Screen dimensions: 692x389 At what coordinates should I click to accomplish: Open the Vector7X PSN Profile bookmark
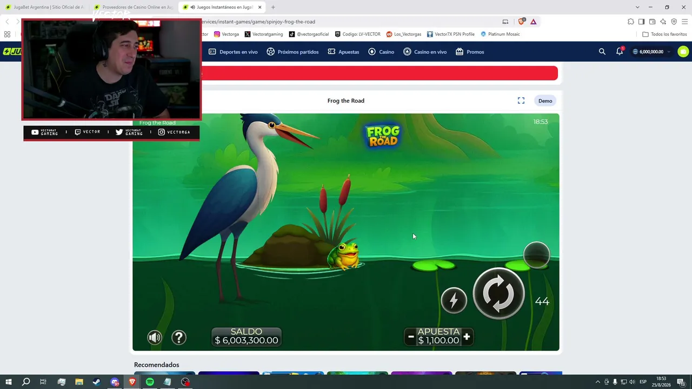click(450, 34)
